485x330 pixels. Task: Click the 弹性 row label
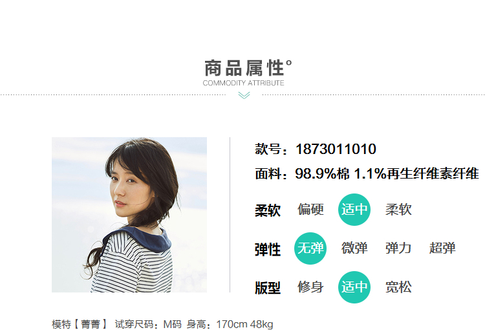[x=268, y=249]
